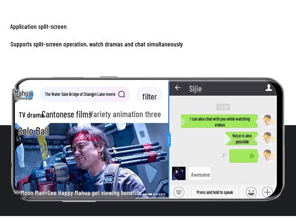296x222 pixels.
Task: Open the Moon Man viewing benefits link
Action: click(x=81, y=193)
